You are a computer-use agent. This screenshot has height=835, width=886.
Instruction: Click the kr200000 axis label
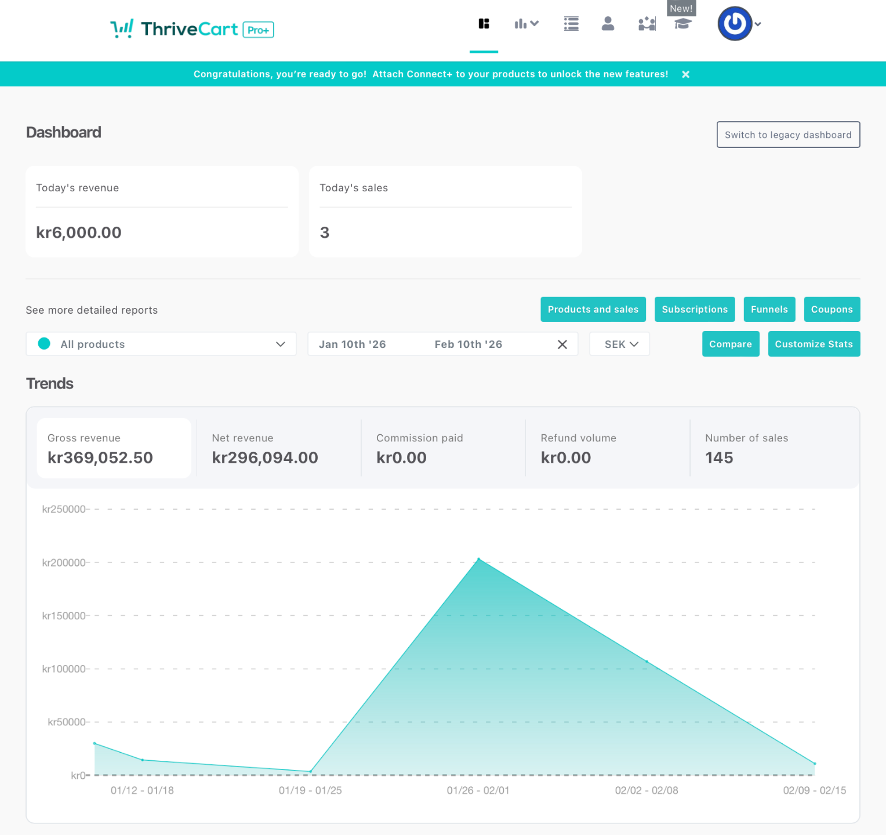point(64,562)
